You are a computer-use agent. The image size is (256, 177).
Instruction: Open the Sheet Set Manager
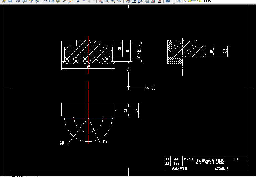(147, 1)
